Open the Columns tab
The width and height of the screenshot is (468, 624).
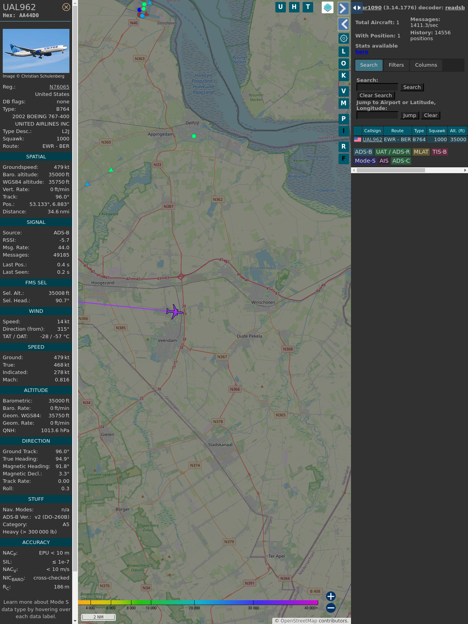click(426, 65)
